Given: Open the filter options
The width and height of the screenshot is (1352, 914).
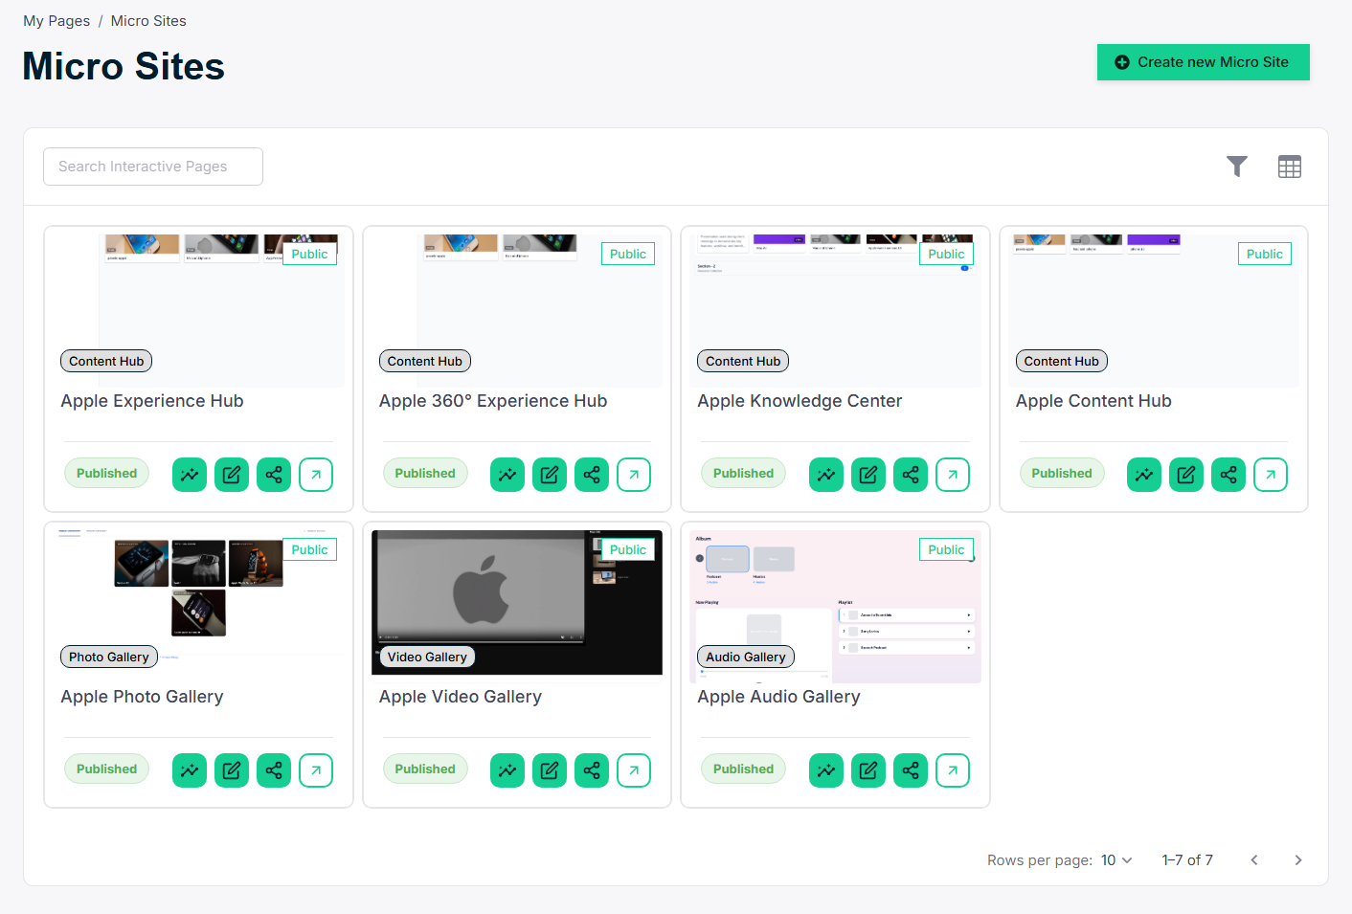Looking at the screenshot, I should [x=1237, y=167].
